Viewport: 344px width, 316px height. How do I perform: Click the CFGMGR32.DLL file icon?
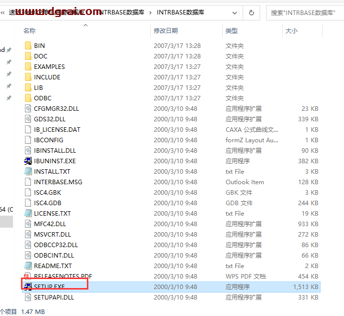click(x=28, y=108)
